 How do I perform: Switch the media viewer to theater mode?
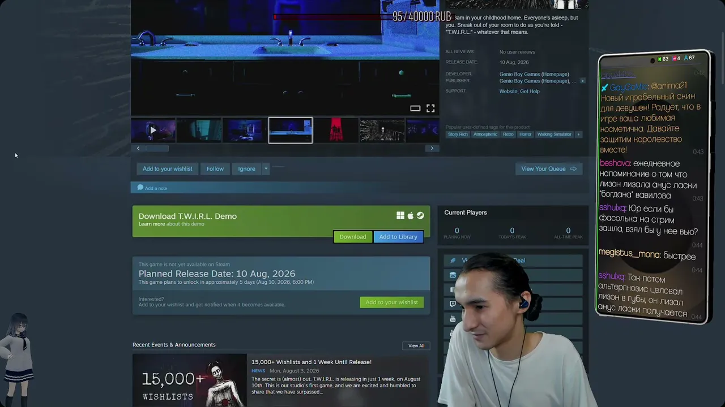click(x=415, y=108)
